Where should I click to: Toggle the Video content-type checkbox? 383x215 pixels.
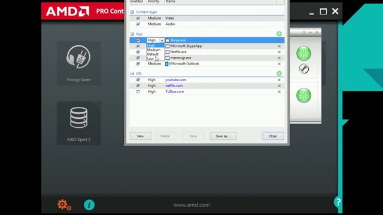click(x=138, y=18)
